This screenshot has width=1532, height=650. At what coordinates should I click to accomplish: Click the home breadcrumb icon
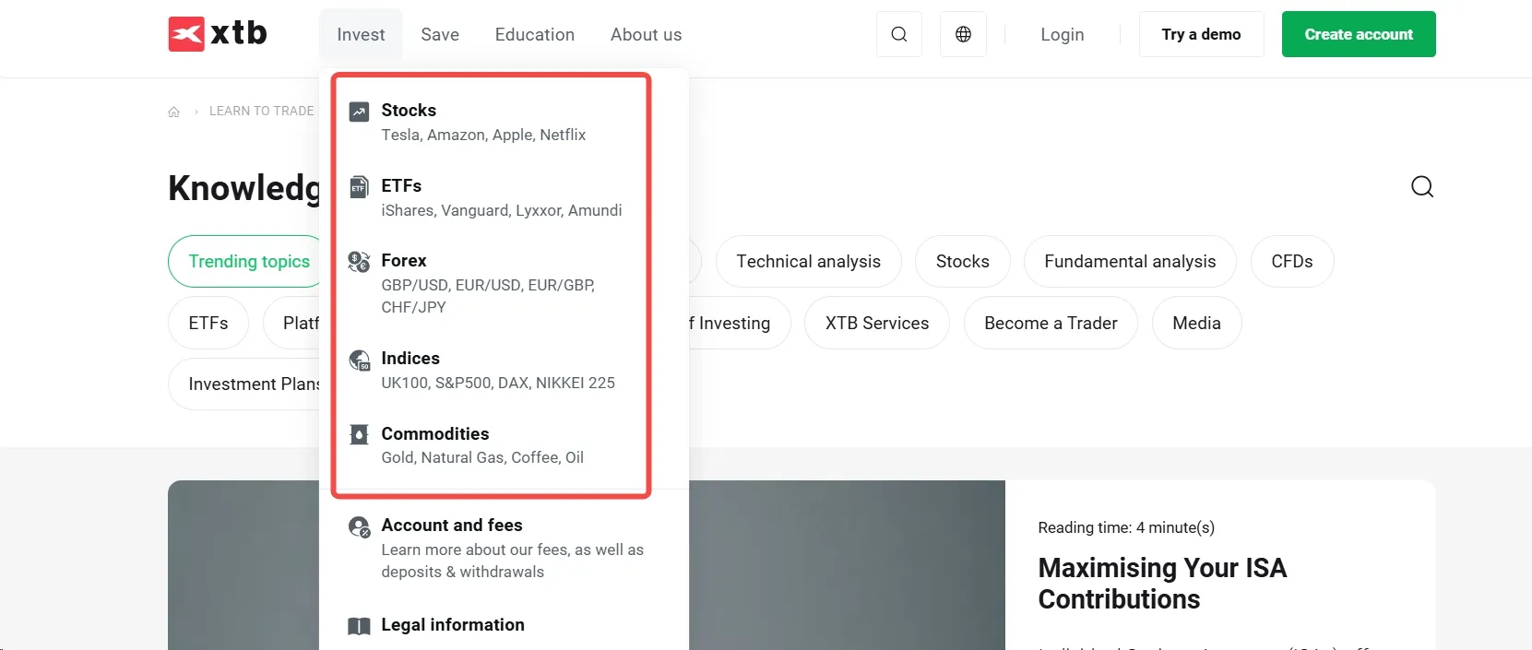point(173,112)
